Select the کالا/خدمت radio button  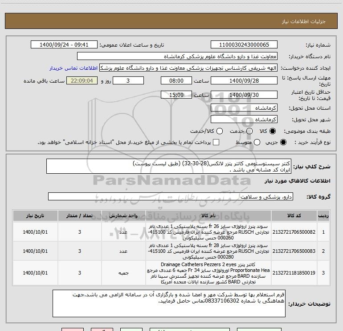(220, 131)
